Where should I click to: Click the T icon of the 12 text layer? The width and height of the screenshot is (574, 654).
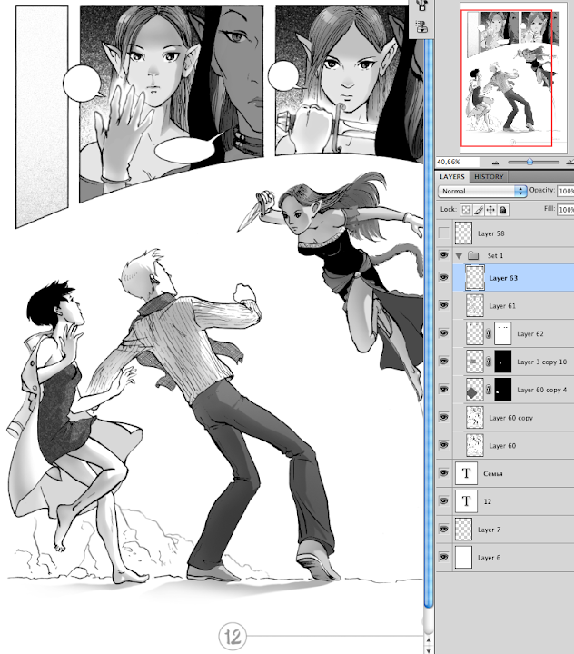point(466,500)
